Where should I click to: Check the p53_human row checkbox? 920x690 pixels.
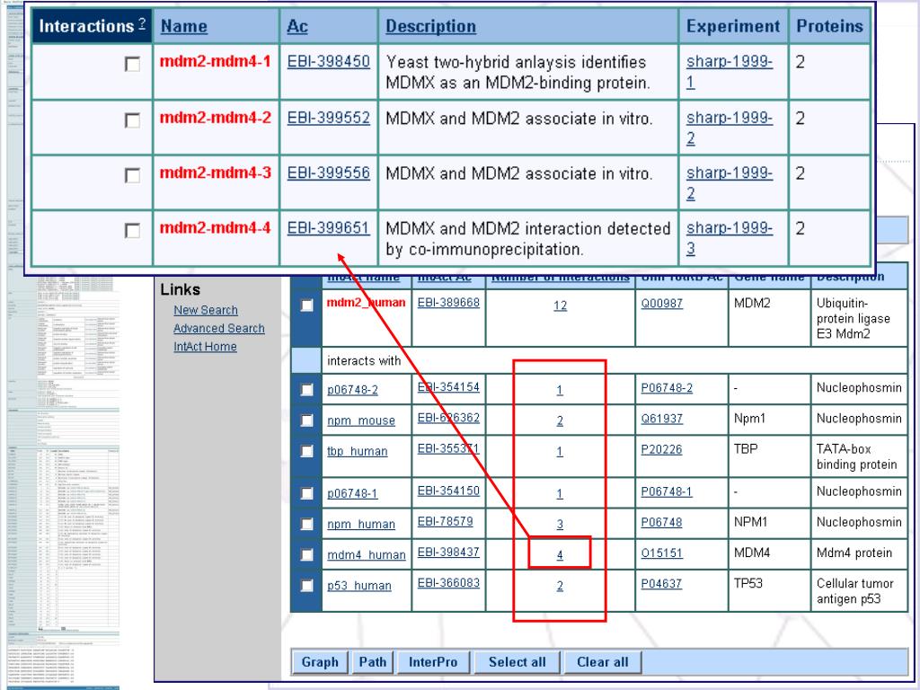[x=307, y=585]
